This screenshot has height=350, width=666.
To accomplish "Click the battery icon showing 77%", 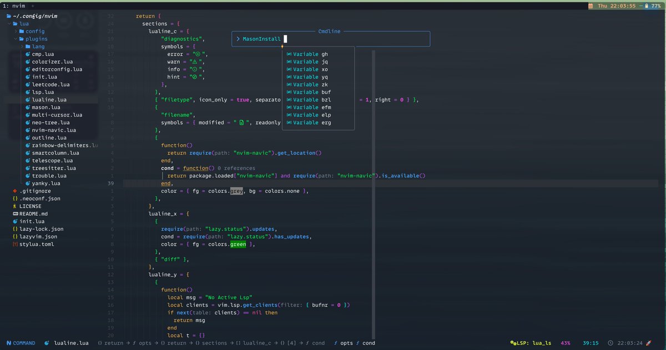I will pyautogui.click(x=645, y=6).
